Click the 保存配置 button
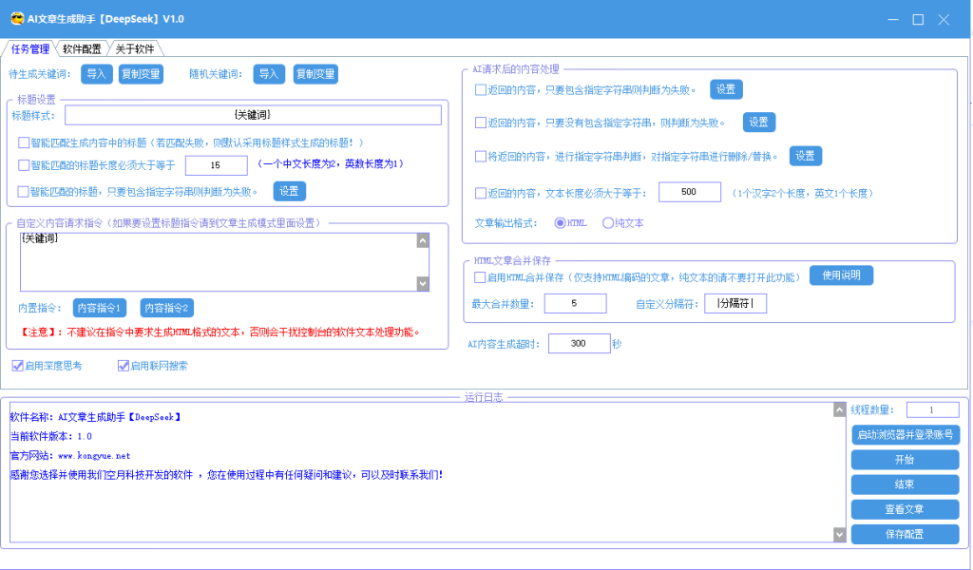The image size is (973, 570). click(x=906, y=534)
